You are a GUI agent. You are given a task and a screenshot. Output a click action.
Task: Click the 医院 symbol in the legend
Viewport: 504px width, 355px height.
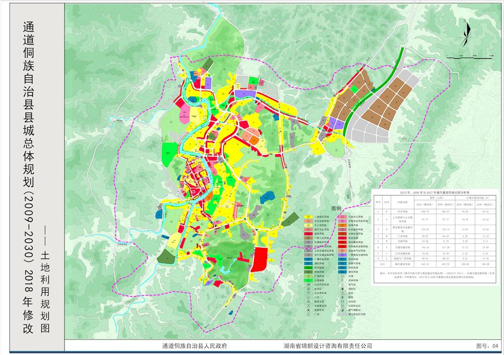pyautogui.click(x=343, y=297)
